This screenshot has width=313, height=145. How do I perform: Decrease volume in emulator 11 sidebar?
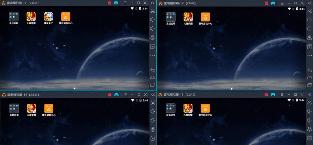153,29
